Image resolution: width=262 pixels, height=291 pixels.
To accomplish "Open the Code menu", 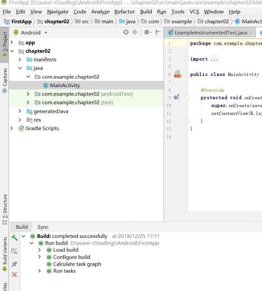I will tap(80, 12).
